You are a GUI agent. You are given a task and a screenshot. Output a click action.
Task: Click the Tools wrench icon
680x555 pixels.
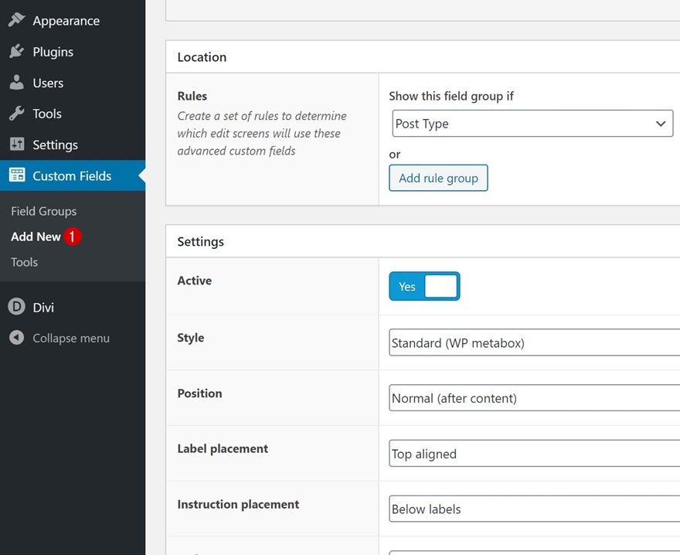point(16,114)
